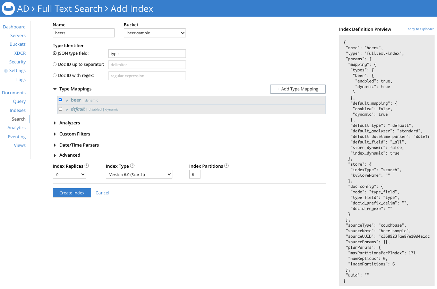Click the default type mapping row name

tap(78, 109)
